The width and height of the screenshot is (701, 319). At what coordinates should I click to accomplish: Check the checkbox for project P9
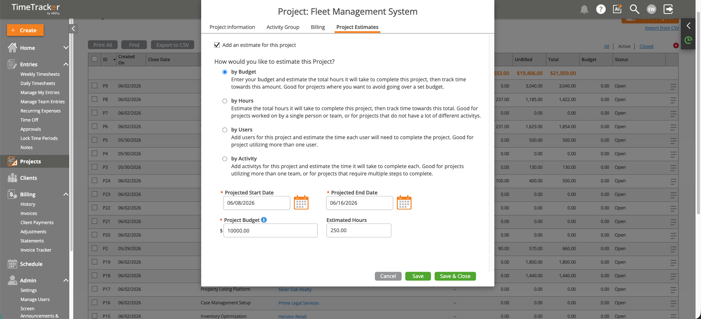pos(95,86)
